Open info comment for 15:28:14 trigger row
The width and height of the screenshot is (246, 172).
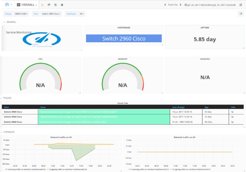pyautogui.click(x=232, y=117)
